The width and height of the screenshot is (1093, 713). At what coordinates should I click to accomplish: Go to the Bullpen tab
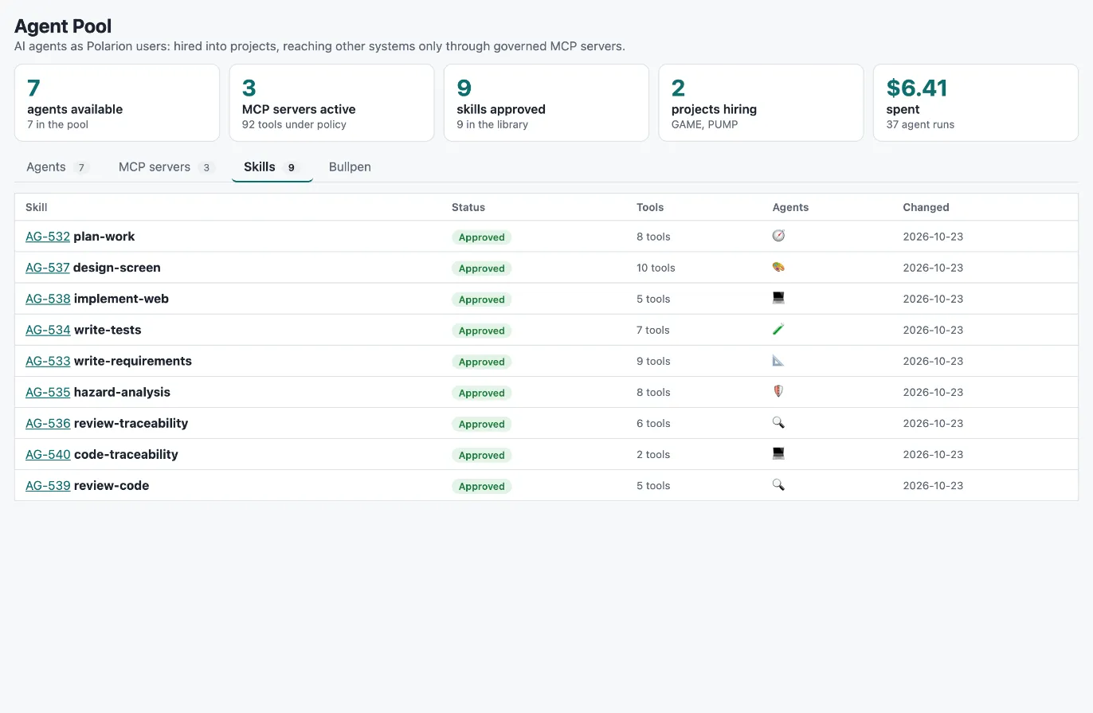[x=350, y=167]
